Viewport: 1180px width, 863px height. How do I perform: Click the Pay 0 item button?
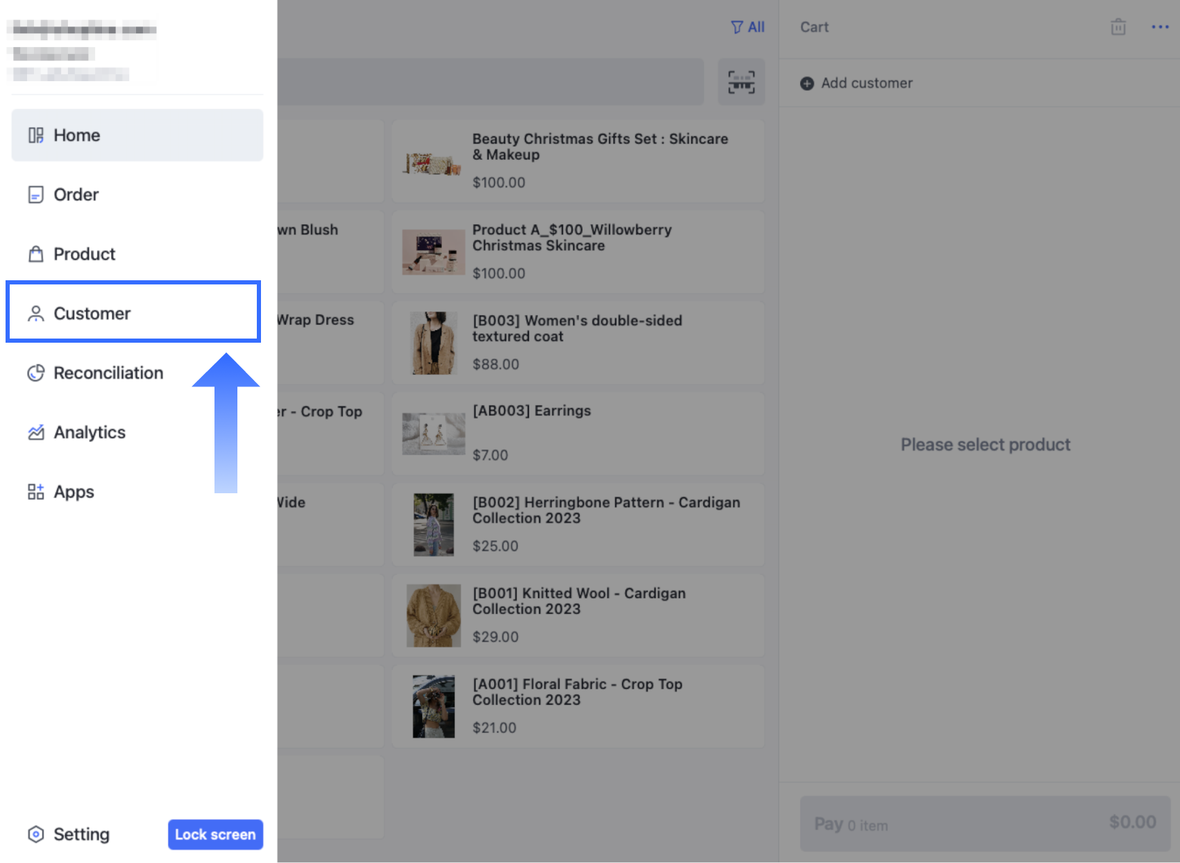985,823
